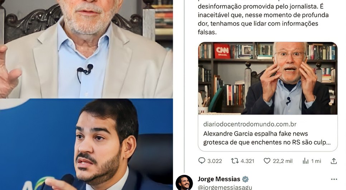This screenshot has height=190, width=346.
Task: Click the Jorge Messias verified badge
Action: [x=245, y=179]
